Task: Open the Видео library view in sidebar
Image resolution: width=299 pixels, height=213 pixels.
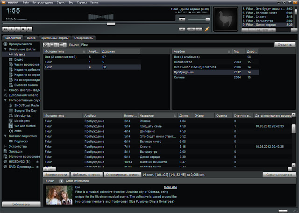Action: [x=19, y=59]
